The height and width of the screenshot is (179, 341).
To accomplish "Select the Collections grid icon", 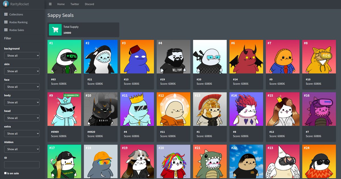I will (x=6, y=14).
